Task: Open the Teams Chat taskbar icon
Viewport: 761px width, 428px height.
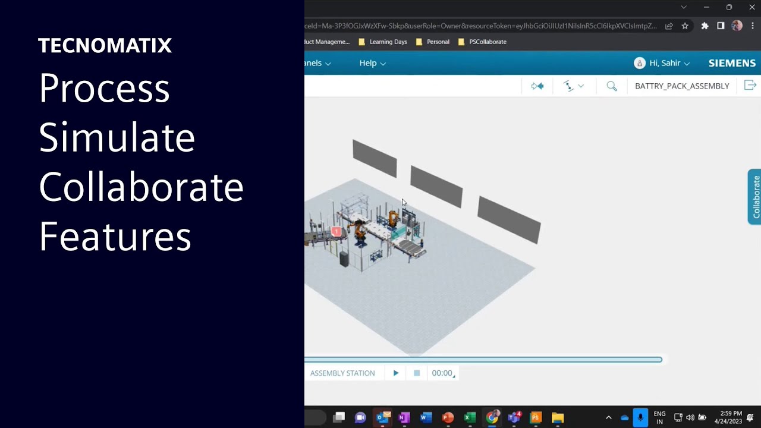Action: (x=360, y=417)
